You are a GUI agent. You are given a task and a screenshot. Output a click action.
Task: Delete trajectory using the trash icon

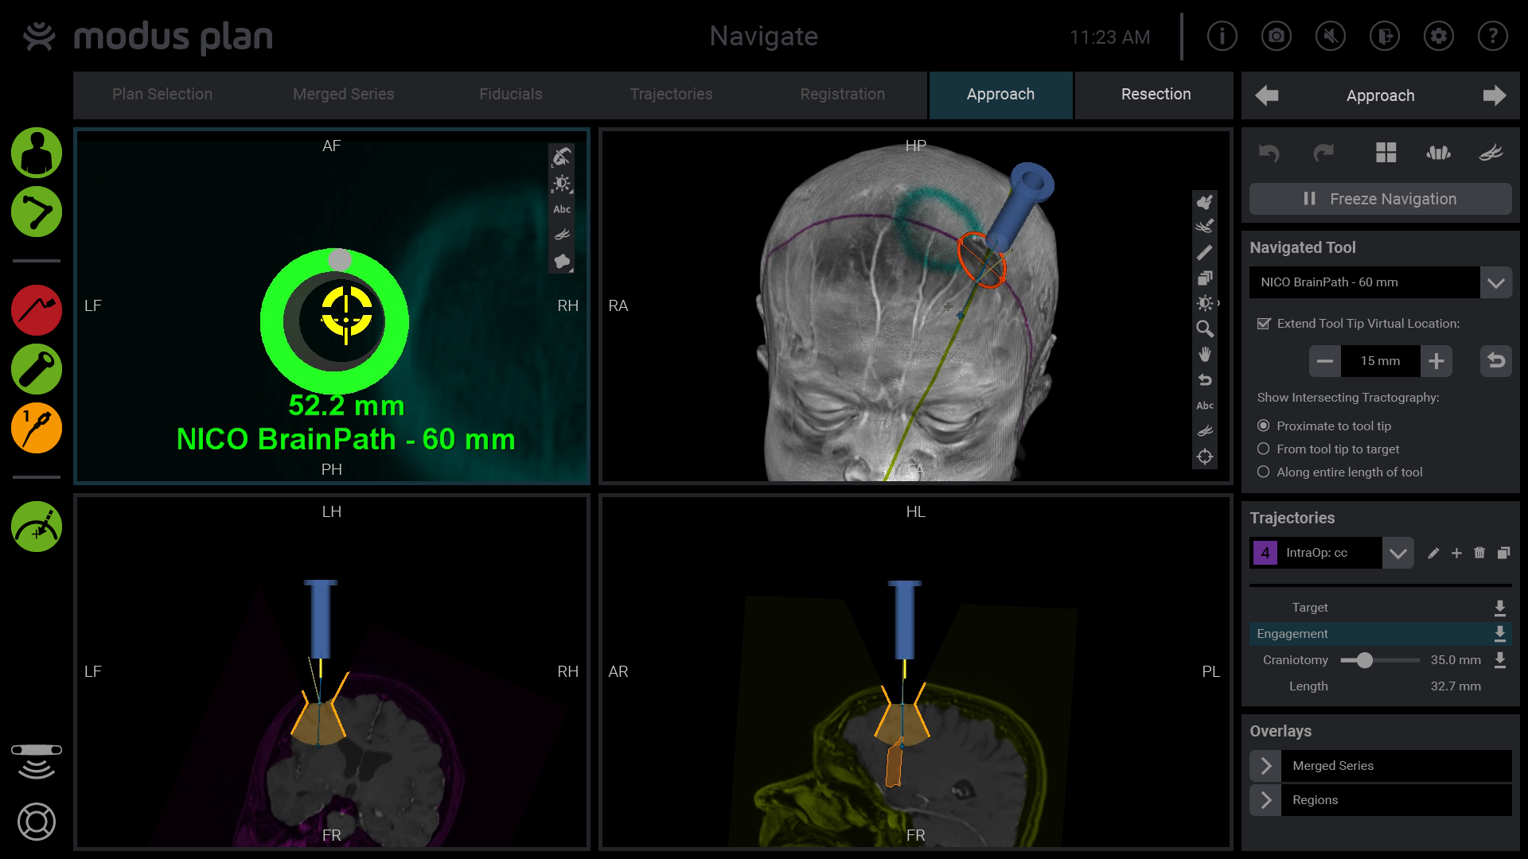1479,553
